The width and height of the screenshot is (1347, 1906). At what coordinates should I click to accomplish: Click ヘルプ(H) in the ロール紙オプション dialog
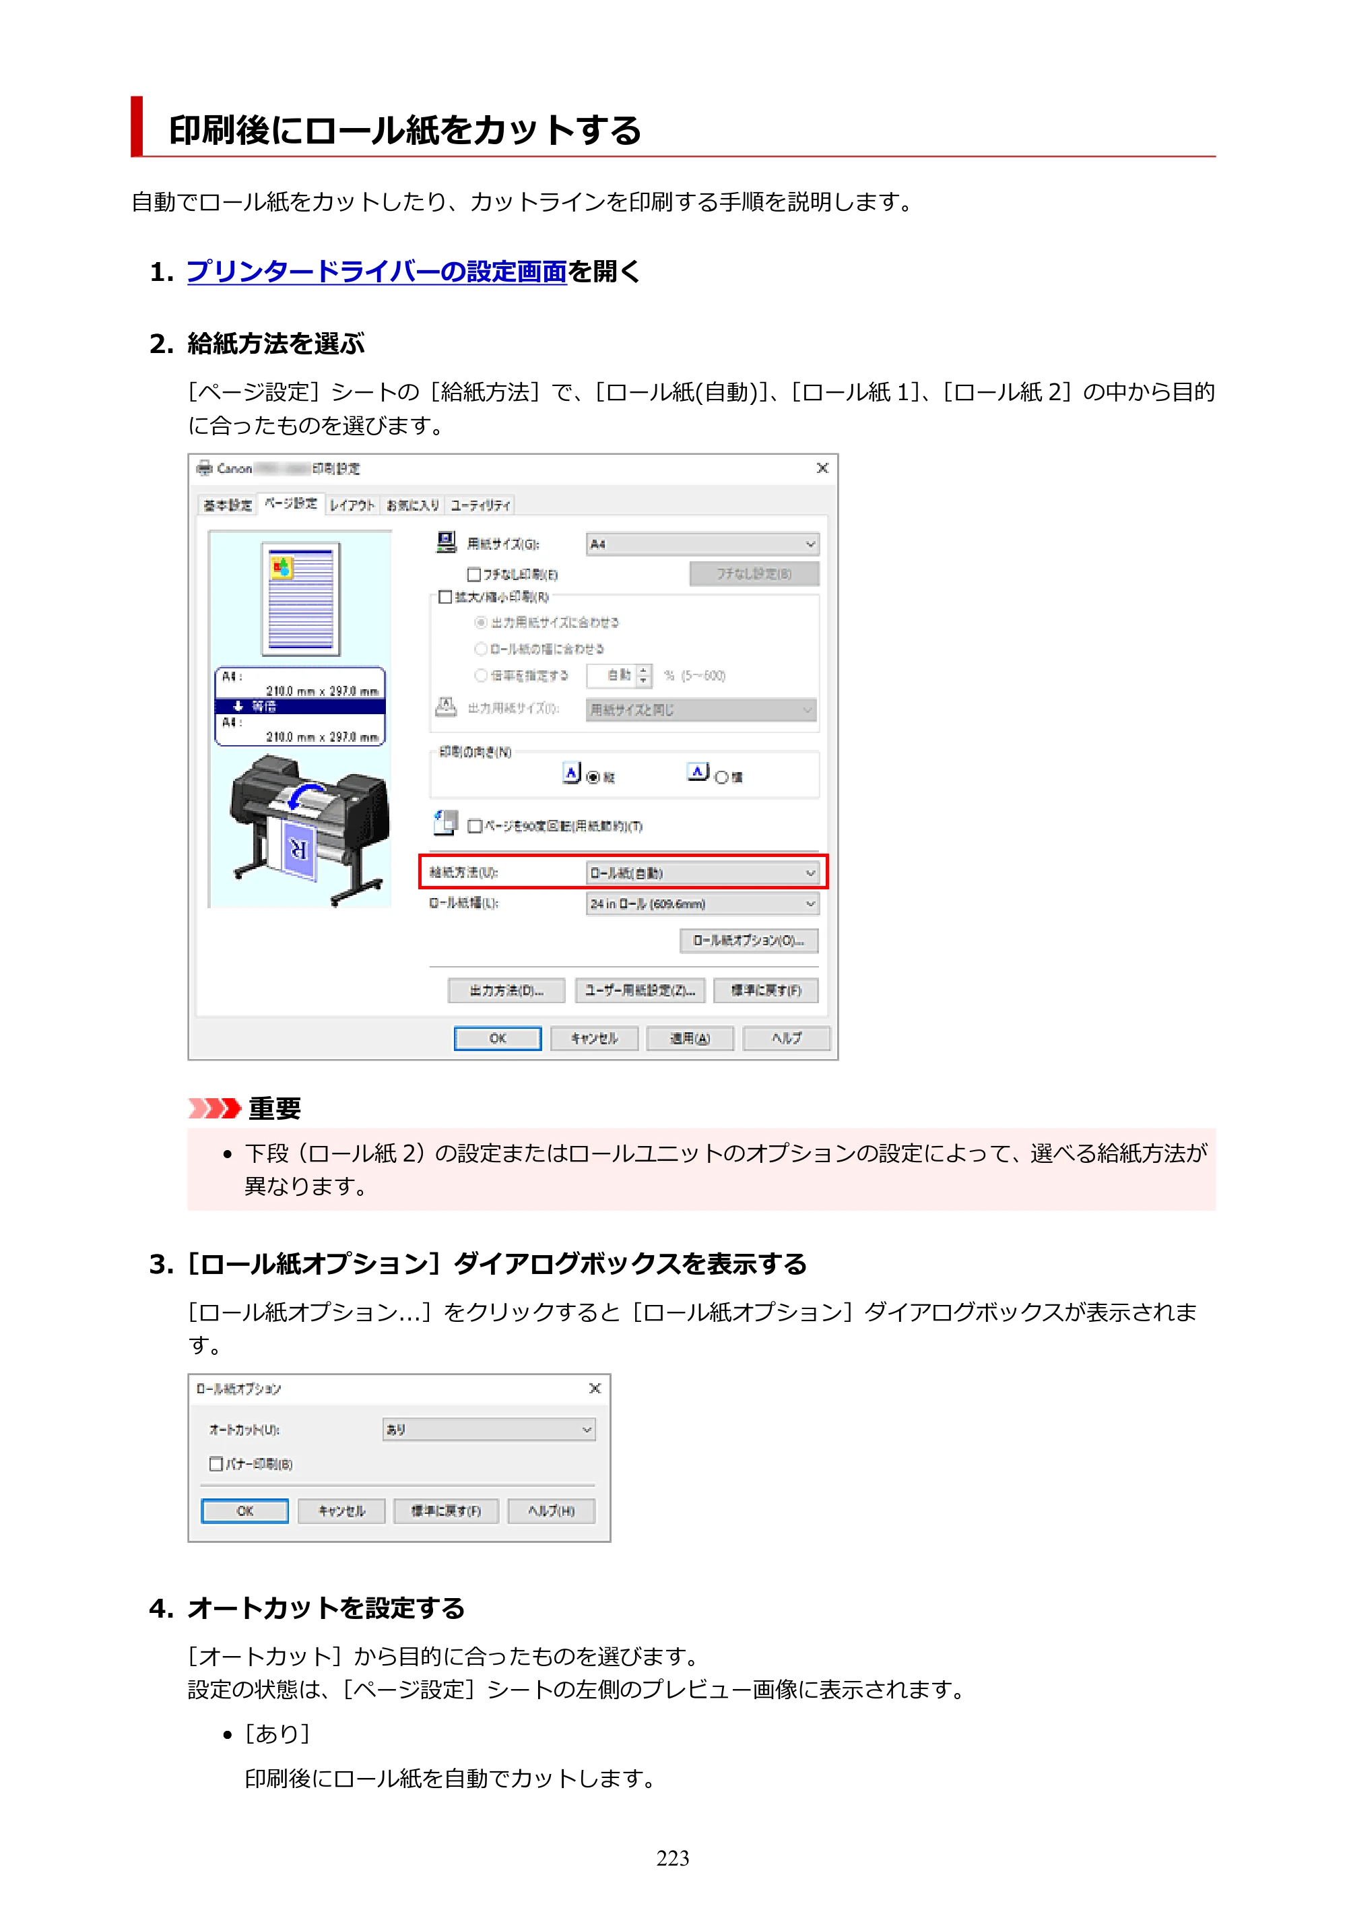(552, 1511)
